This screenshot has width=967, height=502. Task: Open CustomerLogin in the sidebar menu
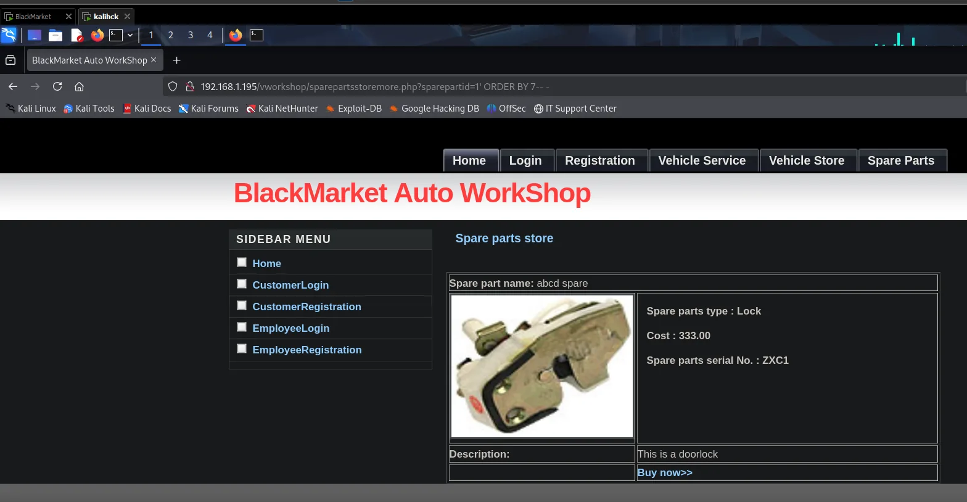coord(290,285)
